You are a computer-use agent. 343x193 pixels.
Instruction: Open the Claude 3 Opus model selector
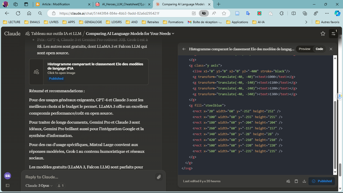click(x=39, y=186)
